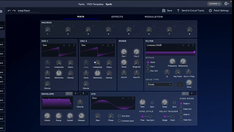
Task: Select bypass None radio button
Action: [x=148, y=62]
